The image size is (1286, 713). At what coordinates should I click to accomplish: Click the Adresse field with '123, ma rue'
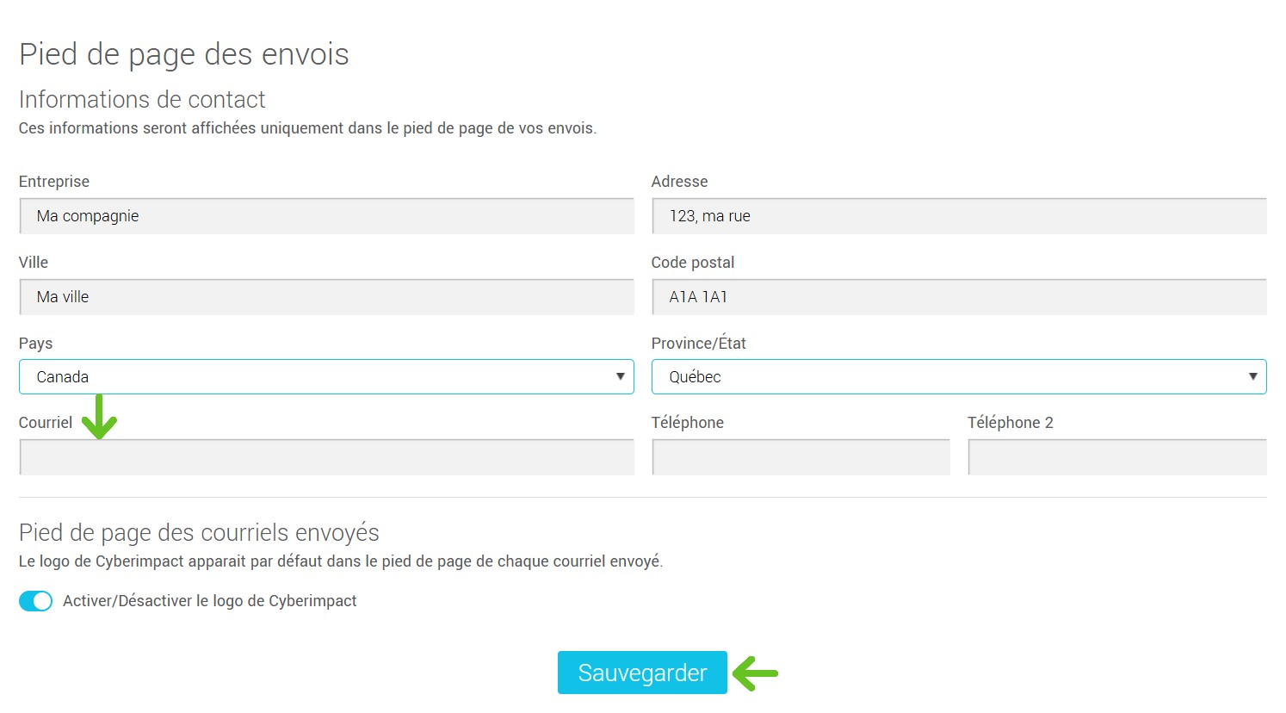pos(958,216)
